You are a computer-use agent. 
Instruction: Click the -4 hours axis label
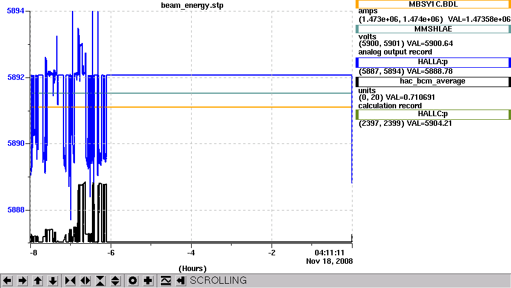tap(191, 253)
